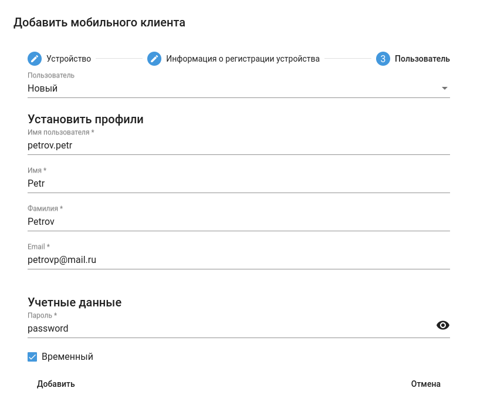
Task: Uncheck the Временный checkbox
Action: coord(32,357)
